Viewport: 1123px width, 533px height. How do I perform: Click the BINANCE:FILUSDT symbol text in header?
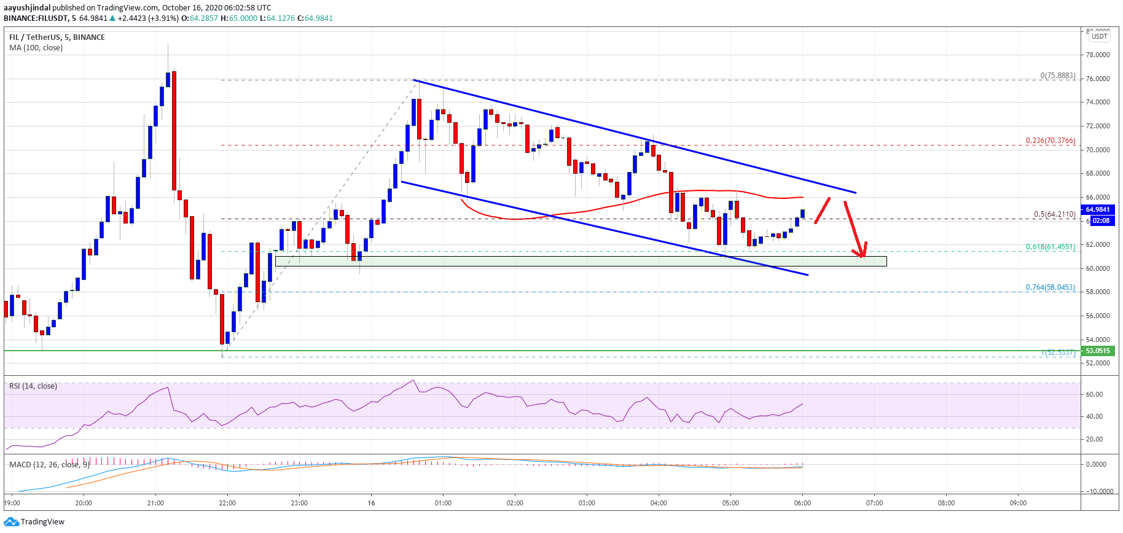point(36,18)
